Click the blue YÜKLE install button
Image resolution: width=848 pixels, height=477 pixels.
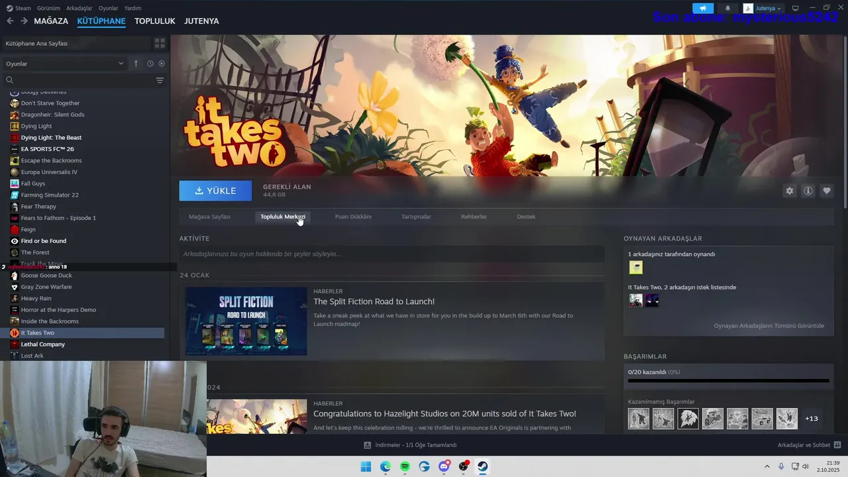215,191
